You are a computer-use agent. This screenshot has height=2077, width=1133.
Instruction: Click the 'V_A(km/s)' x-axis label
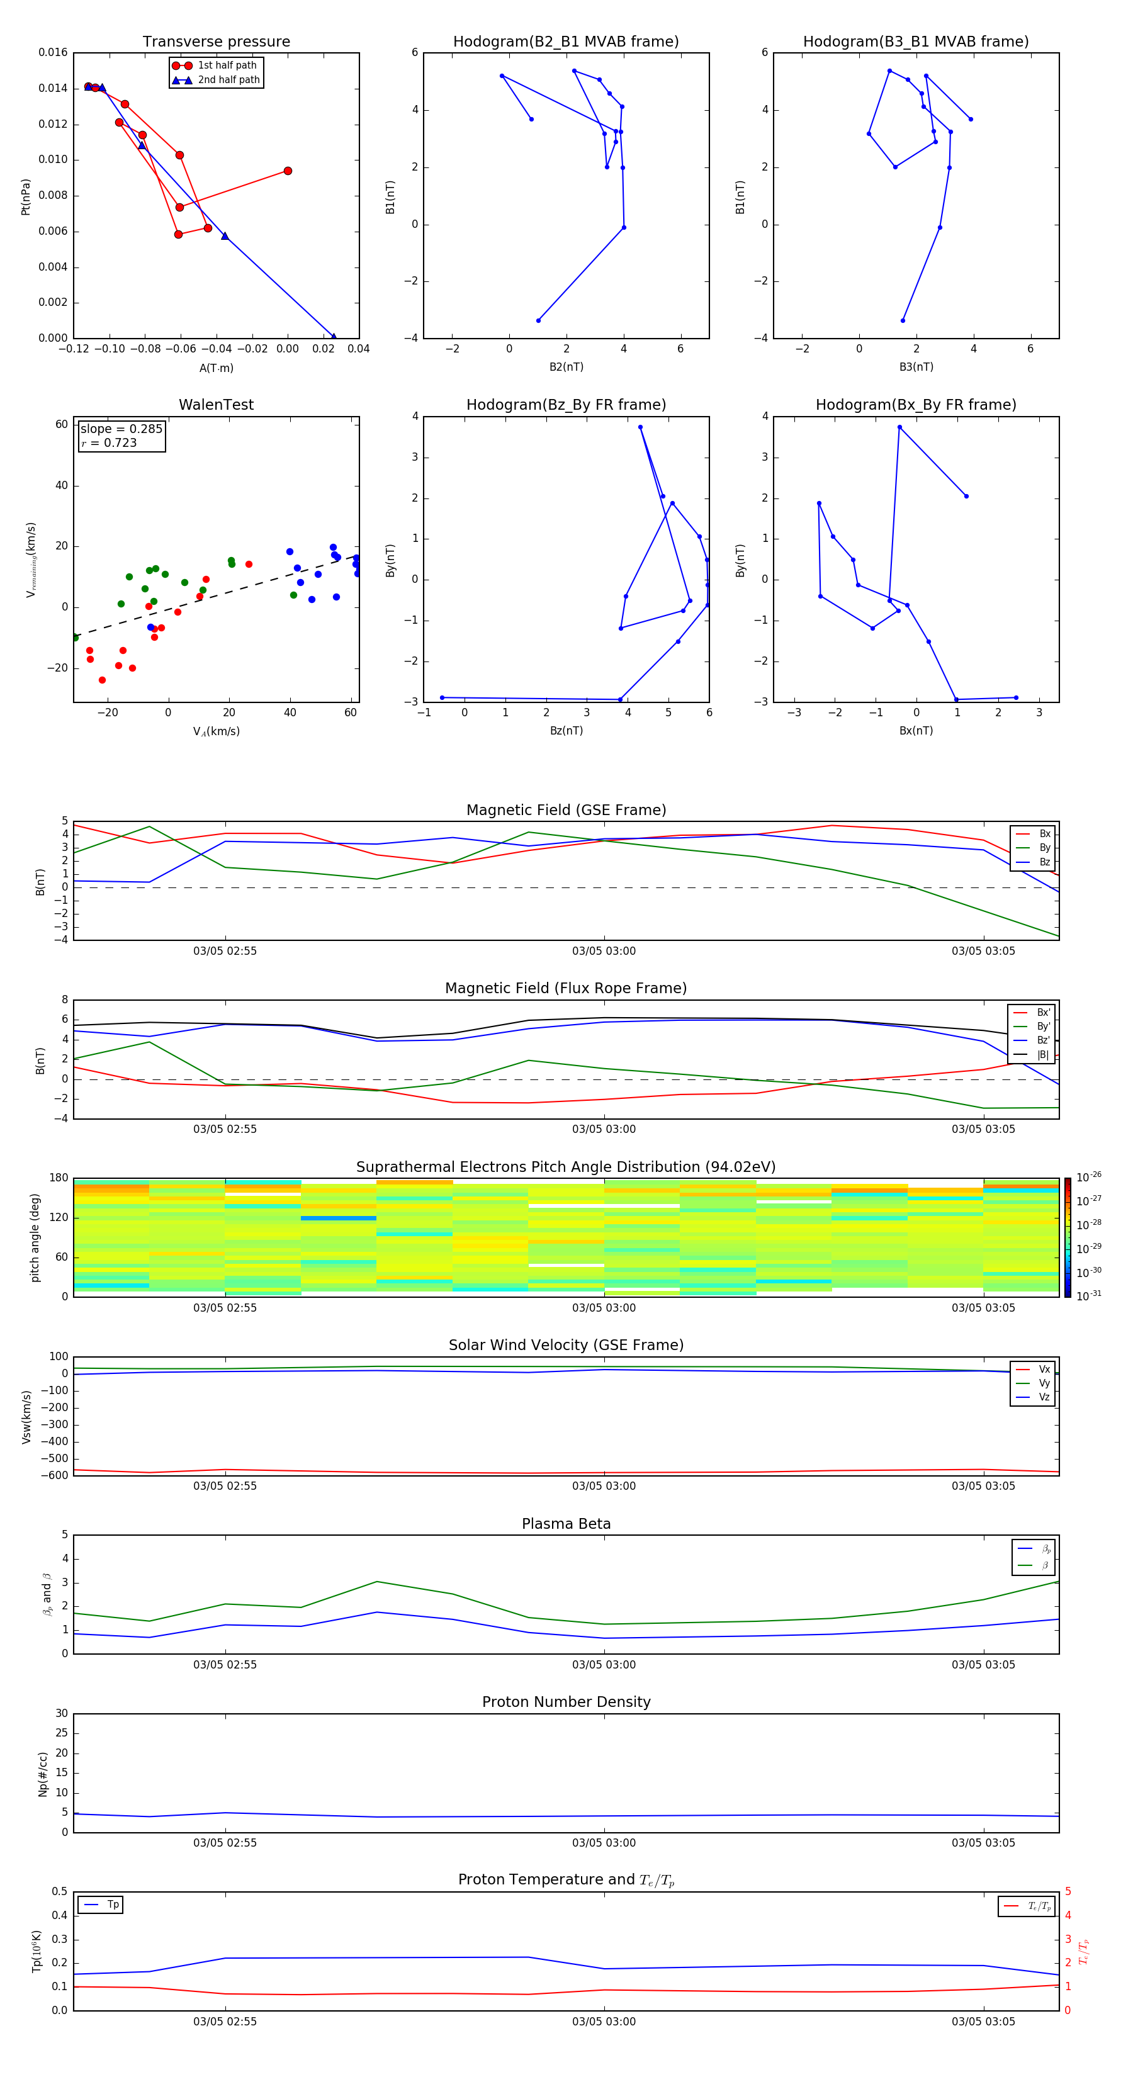216,731
